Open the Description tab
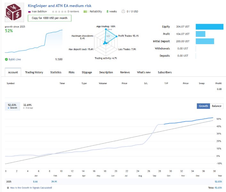226x192 pixels. click(x=106, y=72)
